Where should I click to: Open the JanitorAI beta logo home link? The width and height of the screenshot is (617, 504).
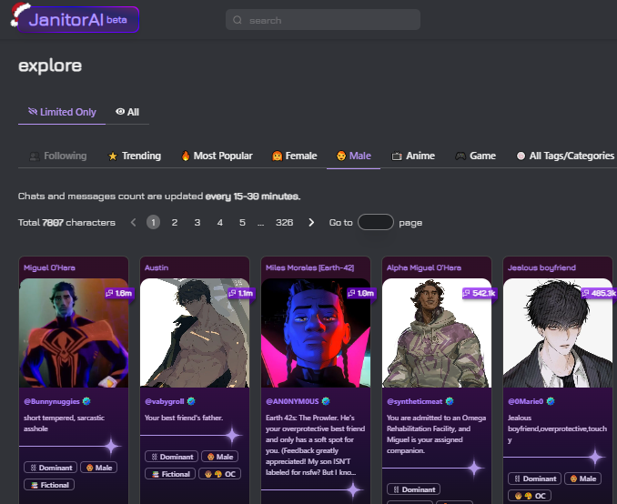coord(78,19)
